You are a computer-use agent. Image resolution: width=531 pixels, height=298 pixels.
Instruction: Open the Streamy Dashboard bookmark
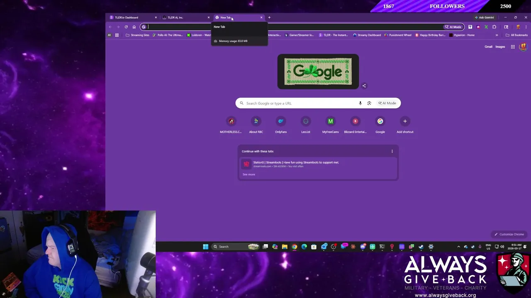[x=367, y=35]
